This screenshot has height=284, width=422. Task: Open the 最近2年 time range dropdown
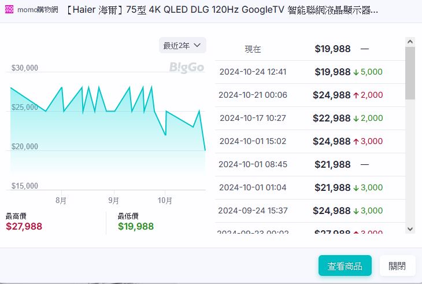pyautogui.click(x=182, y=45)
